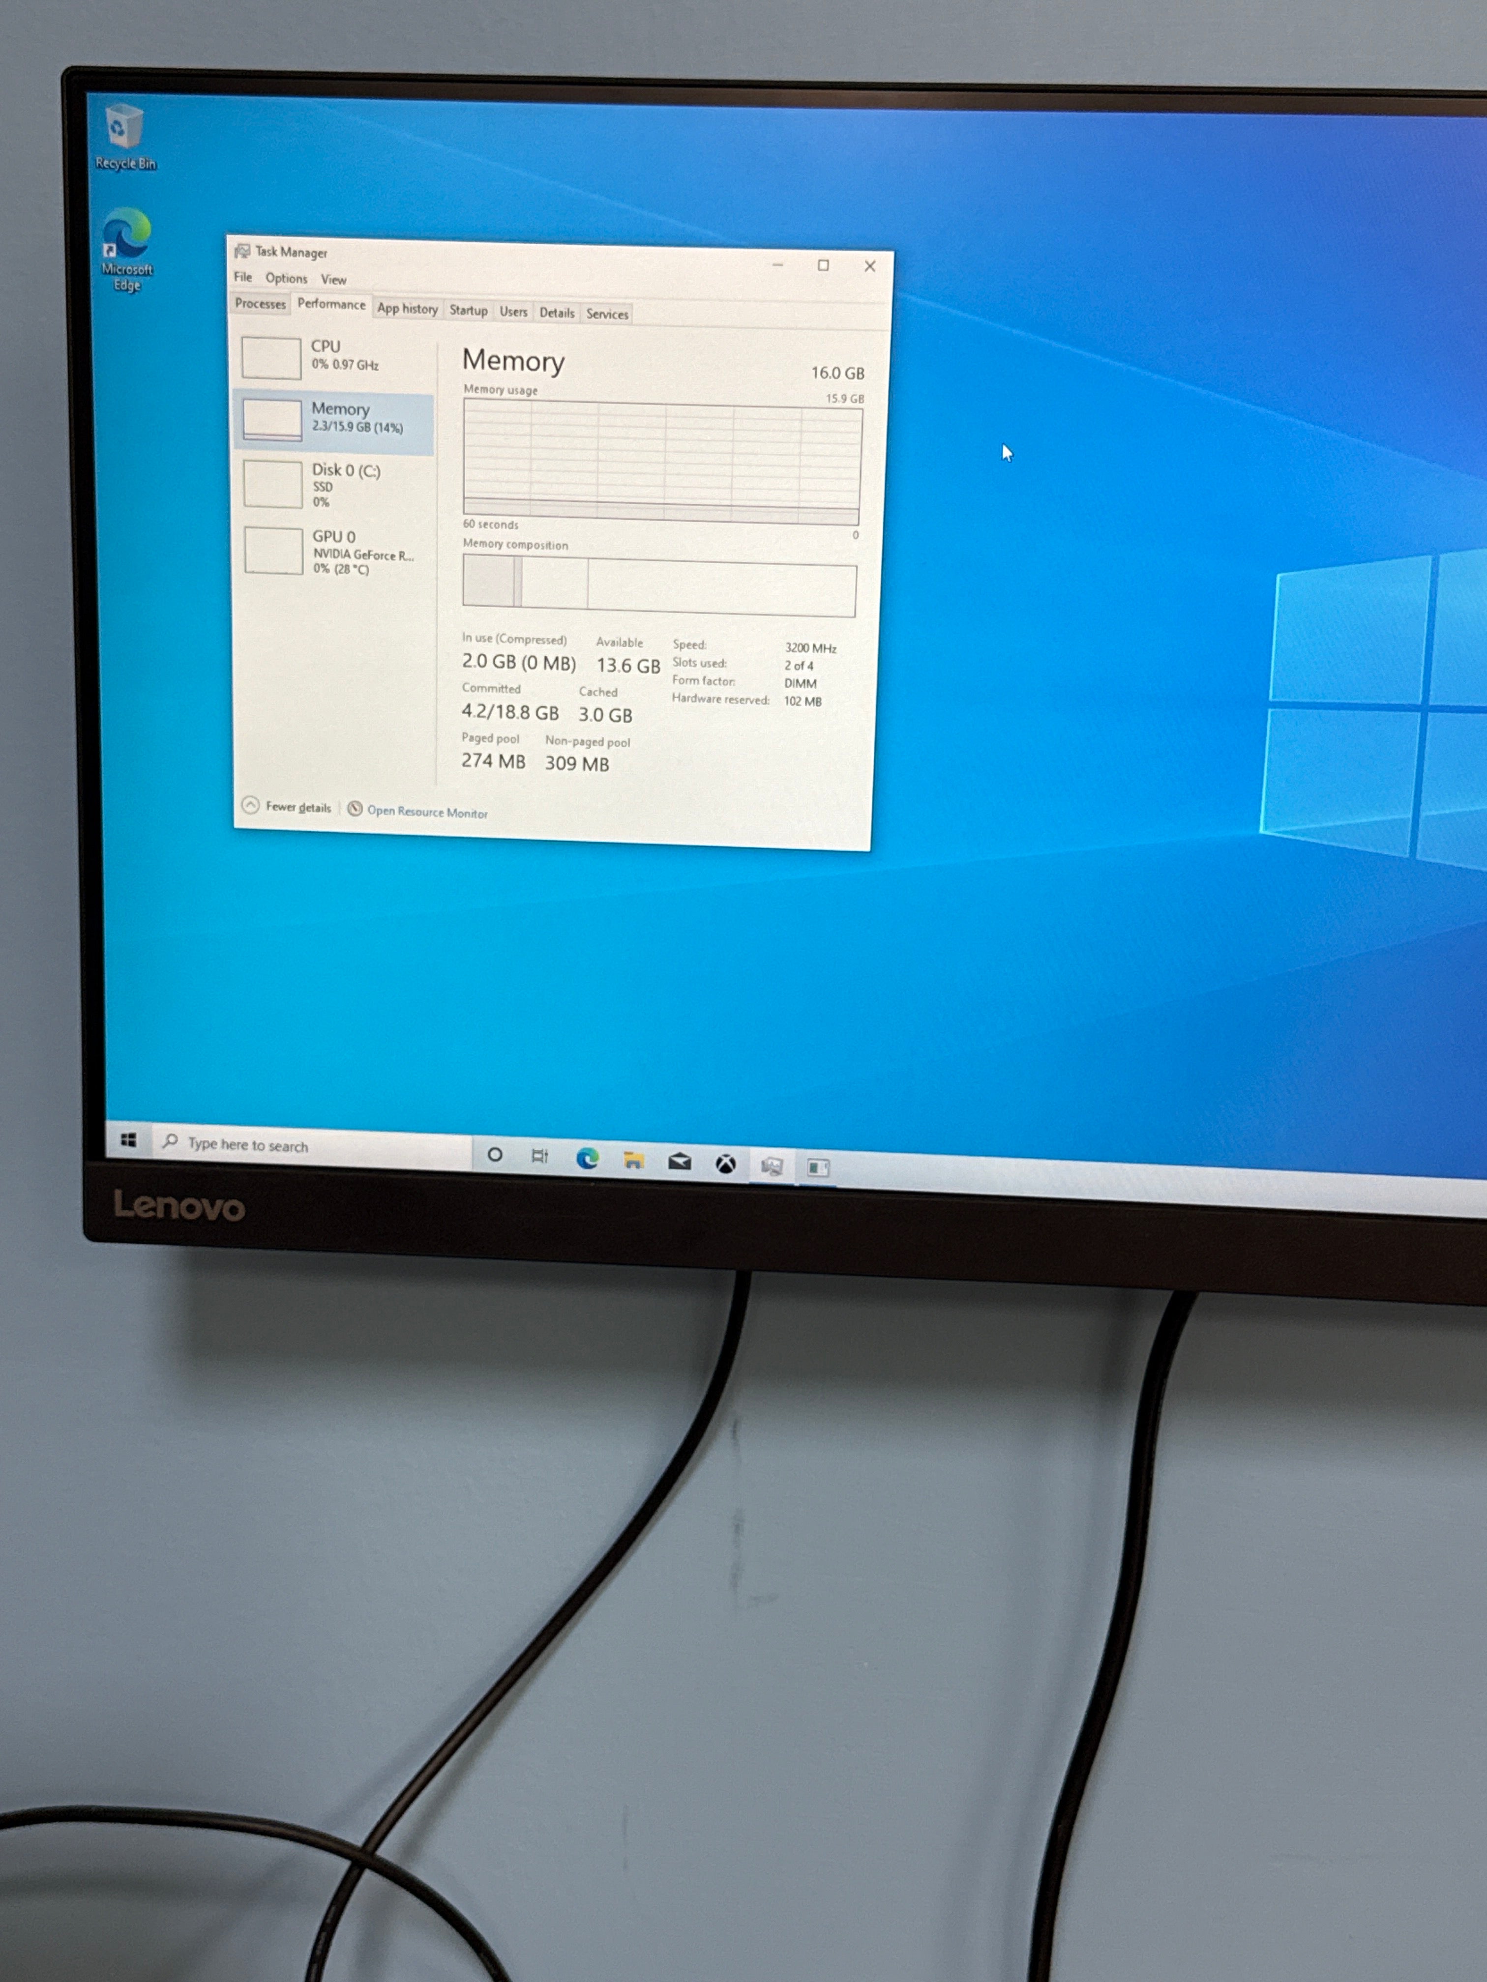1487x1982 pixels.
Task: Click the '2 of 4' slots used value
Action: [x=799, y=666]
